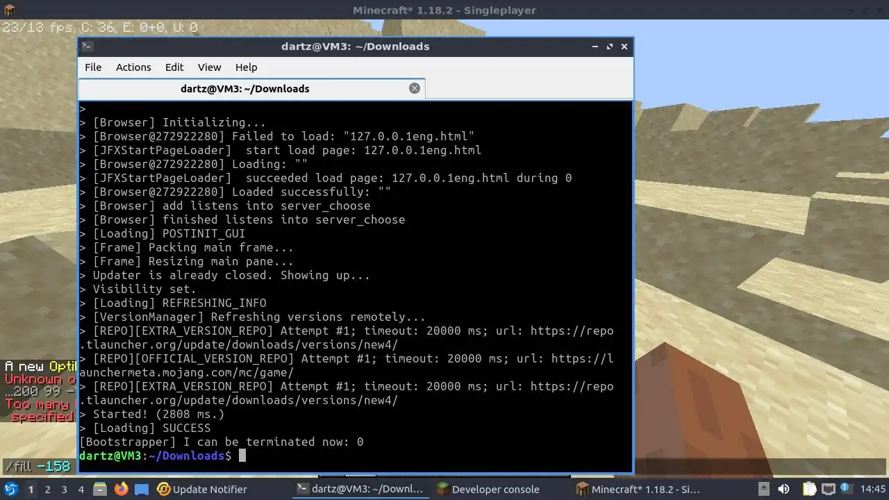Focus the terminal prompt dartz@VM3:~/Downloads$

coord(156,456)
